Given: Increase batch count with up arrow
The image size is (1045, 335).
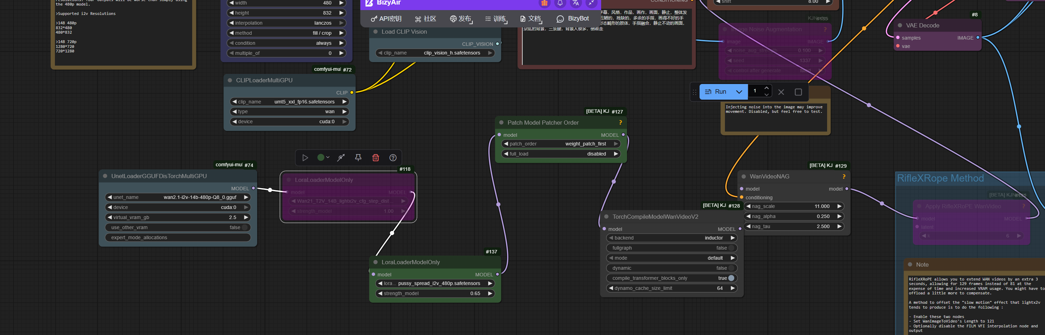Looking at the screenshot, I should [x=766, y=88].
